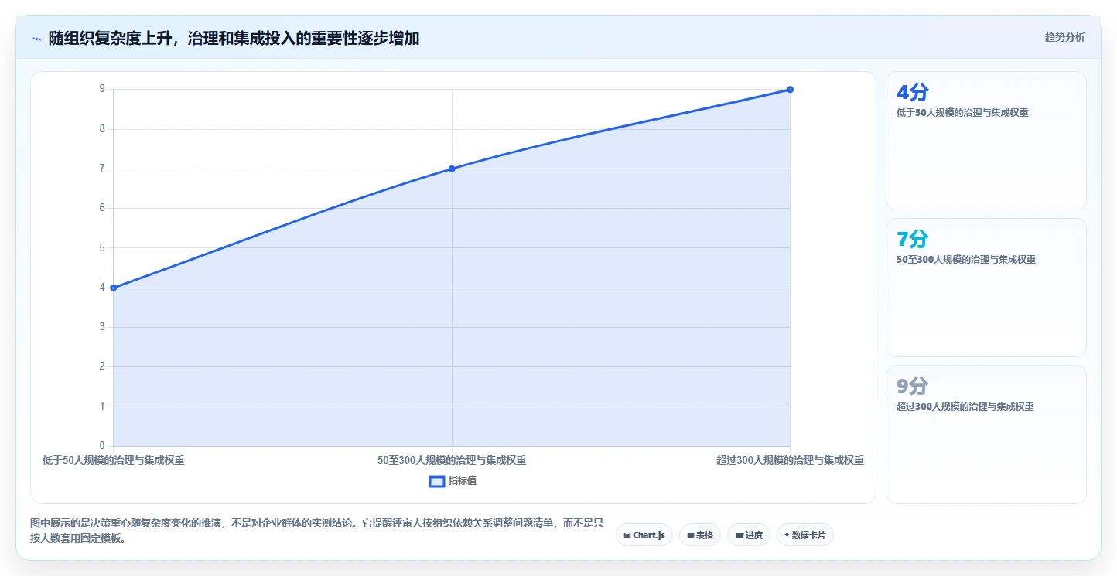Click the y-axis tick label 9
Screen dimensions: 1117x576
pos(102,89)
